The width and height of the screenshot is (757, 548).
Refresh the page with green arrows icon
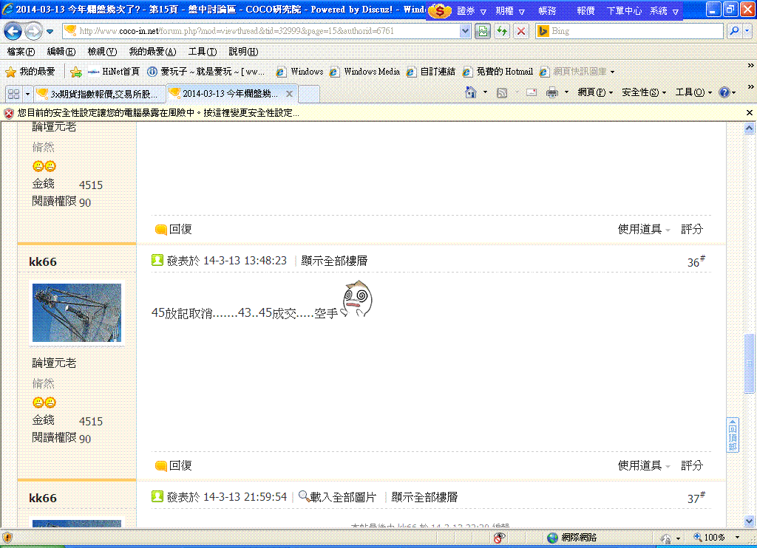point(502,31)
